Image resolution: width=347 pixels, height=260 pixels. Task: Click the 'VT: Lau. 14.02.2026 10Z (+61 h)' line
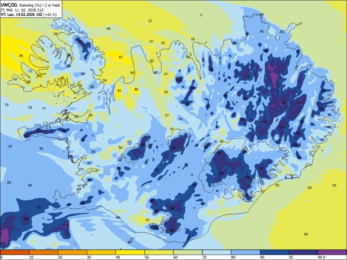28,15
